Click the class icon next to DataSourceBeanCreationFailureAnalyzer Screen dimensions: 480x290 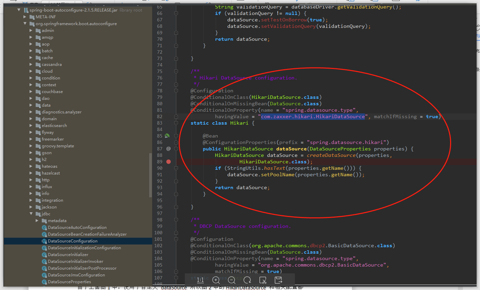click(44, 234)
